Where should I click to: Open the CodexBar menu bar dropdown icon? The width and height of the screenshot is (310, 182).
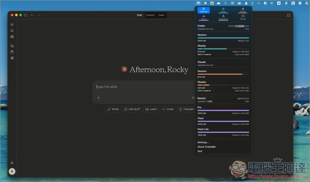pos(199,3)
